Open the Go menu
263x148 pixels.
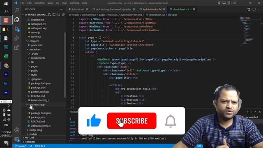point(58,3)
